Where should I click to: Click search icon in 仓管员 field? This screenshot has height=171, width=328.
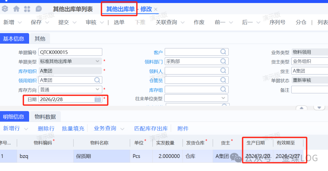223,80
